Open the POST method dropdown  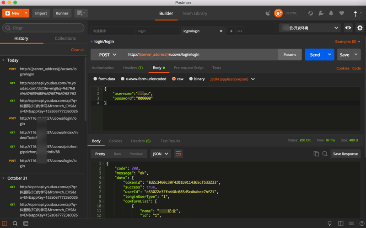[x=108, y=54]
